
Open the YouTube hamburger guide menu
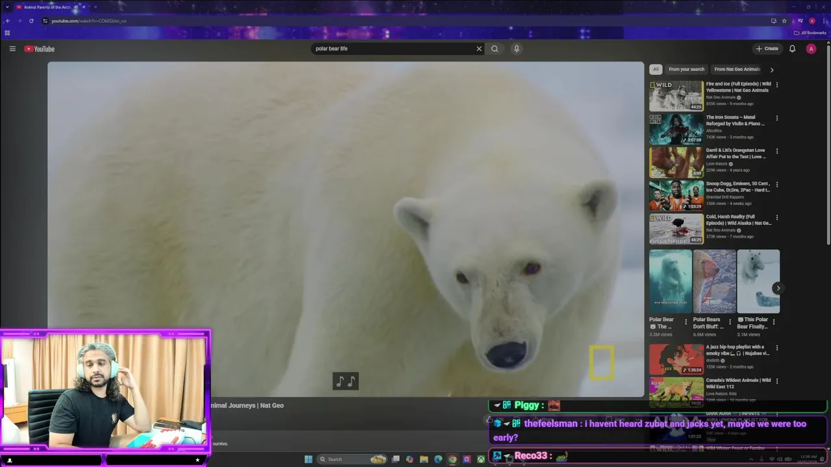point(12,49)
